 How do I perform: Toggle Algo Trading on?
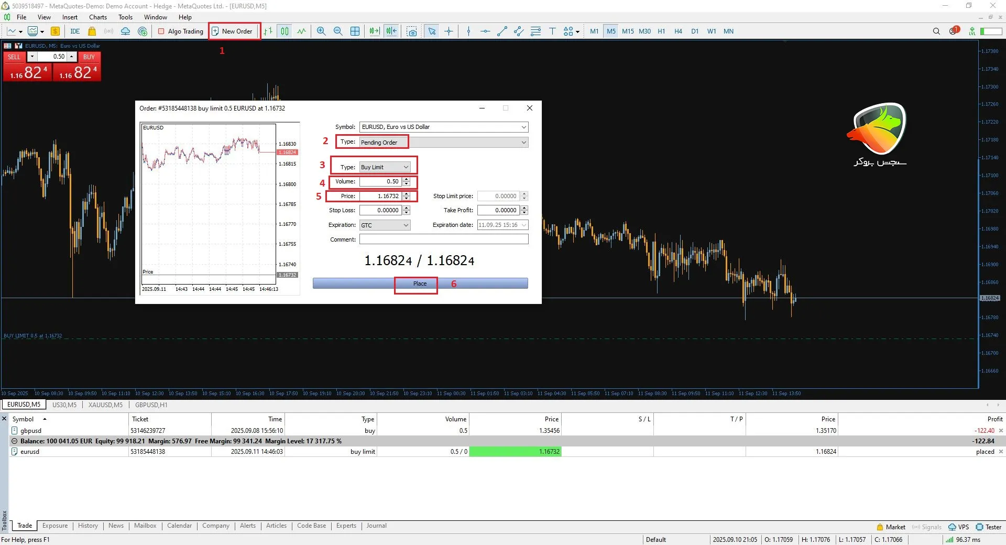click(x=181, y=31)
